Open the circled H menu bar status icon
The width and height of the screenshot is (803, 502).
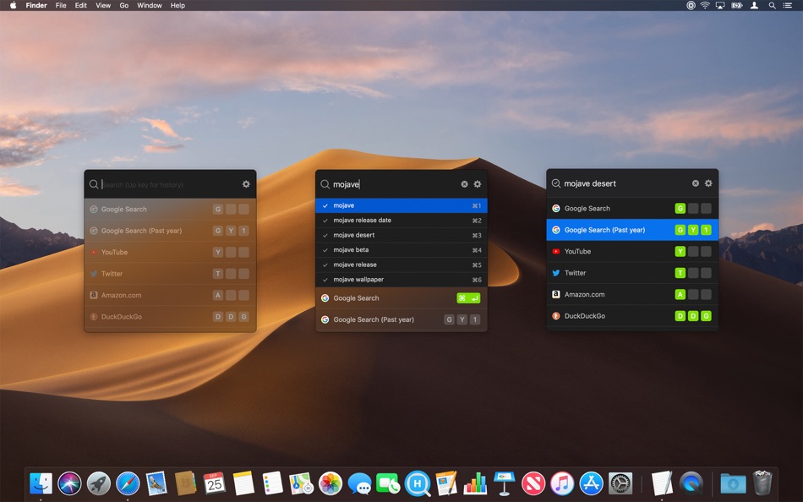[691, 5]
